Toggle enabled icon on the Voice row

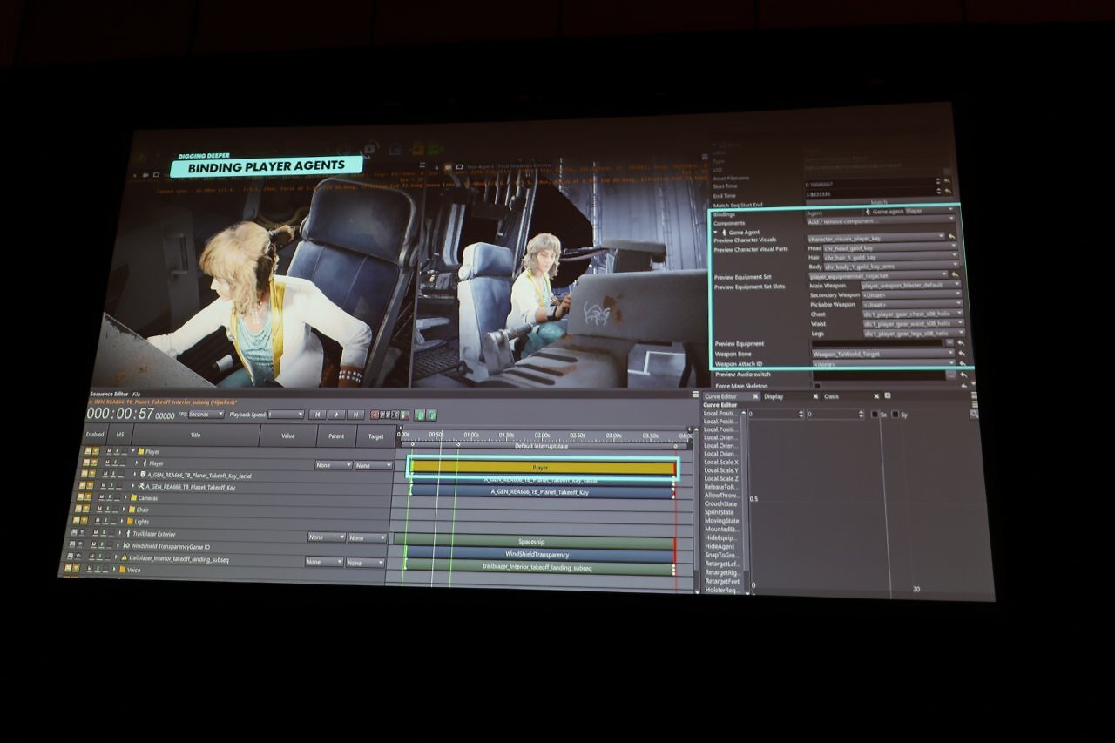66,568
